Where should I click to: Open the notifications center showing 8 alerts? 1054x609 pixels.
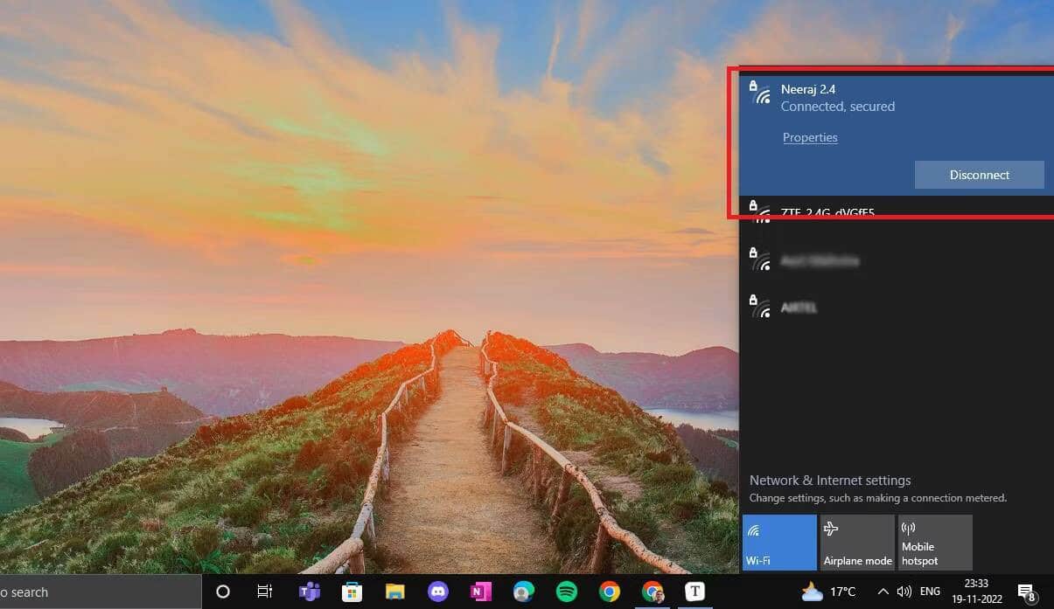(x=1026, y=591)
